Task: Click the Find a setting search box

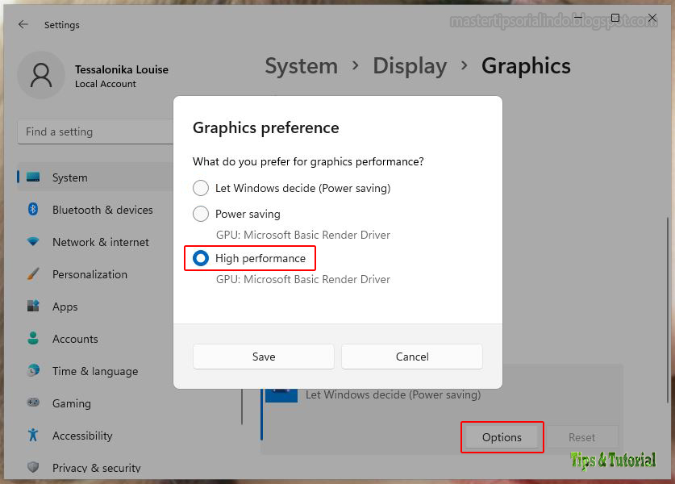Action: [x=95, y=131]
